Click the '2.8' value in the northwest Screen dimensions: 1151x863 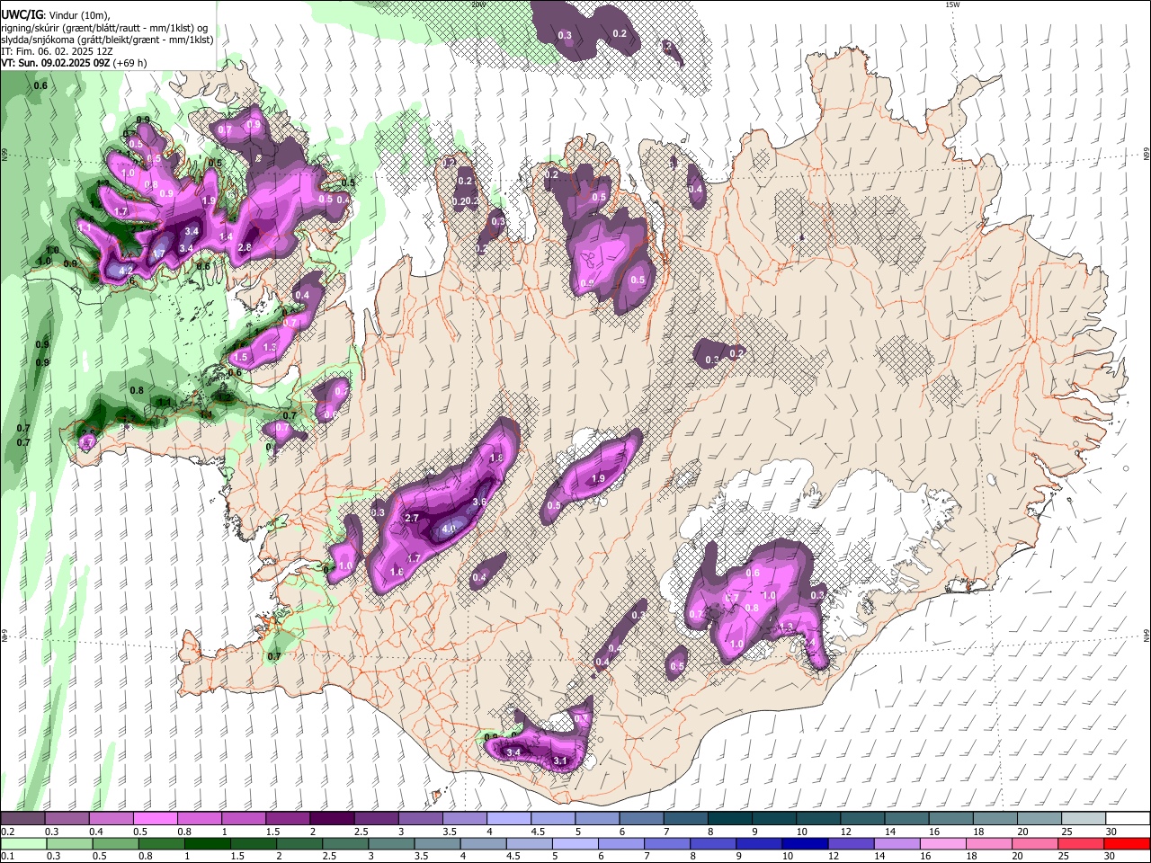[x=244, y=247]
